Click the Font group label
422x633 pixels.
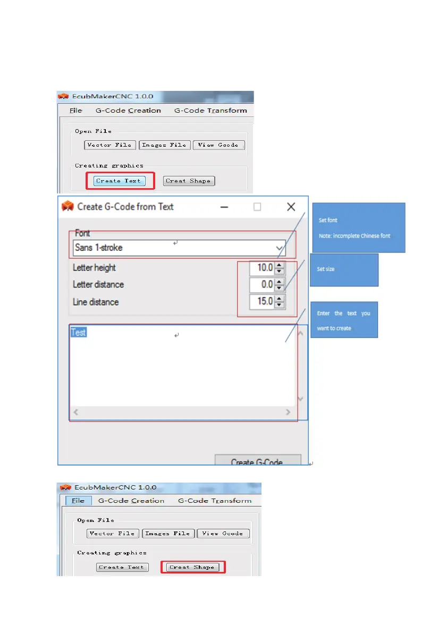tap(82, 233)
